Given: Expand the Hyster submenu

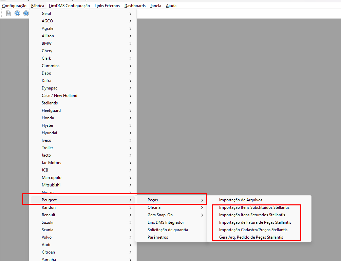Looking at the screenshot, I should (x=83, y=125).
